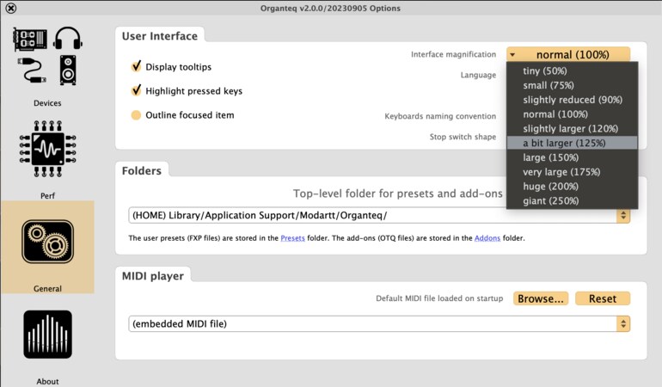This screenshot has height=387, width=662.
Task: Select giant (250%) magnification
Action: click(x=572, y=200)
